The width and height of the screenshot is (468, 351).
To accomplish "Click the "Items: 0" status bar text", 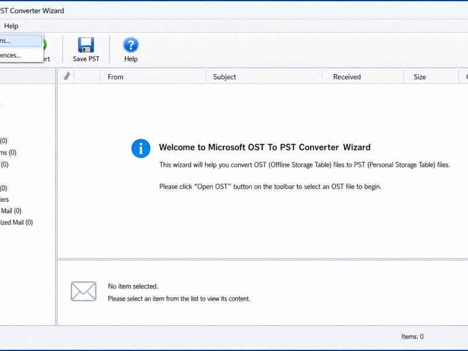I will [x=412, y=337].
